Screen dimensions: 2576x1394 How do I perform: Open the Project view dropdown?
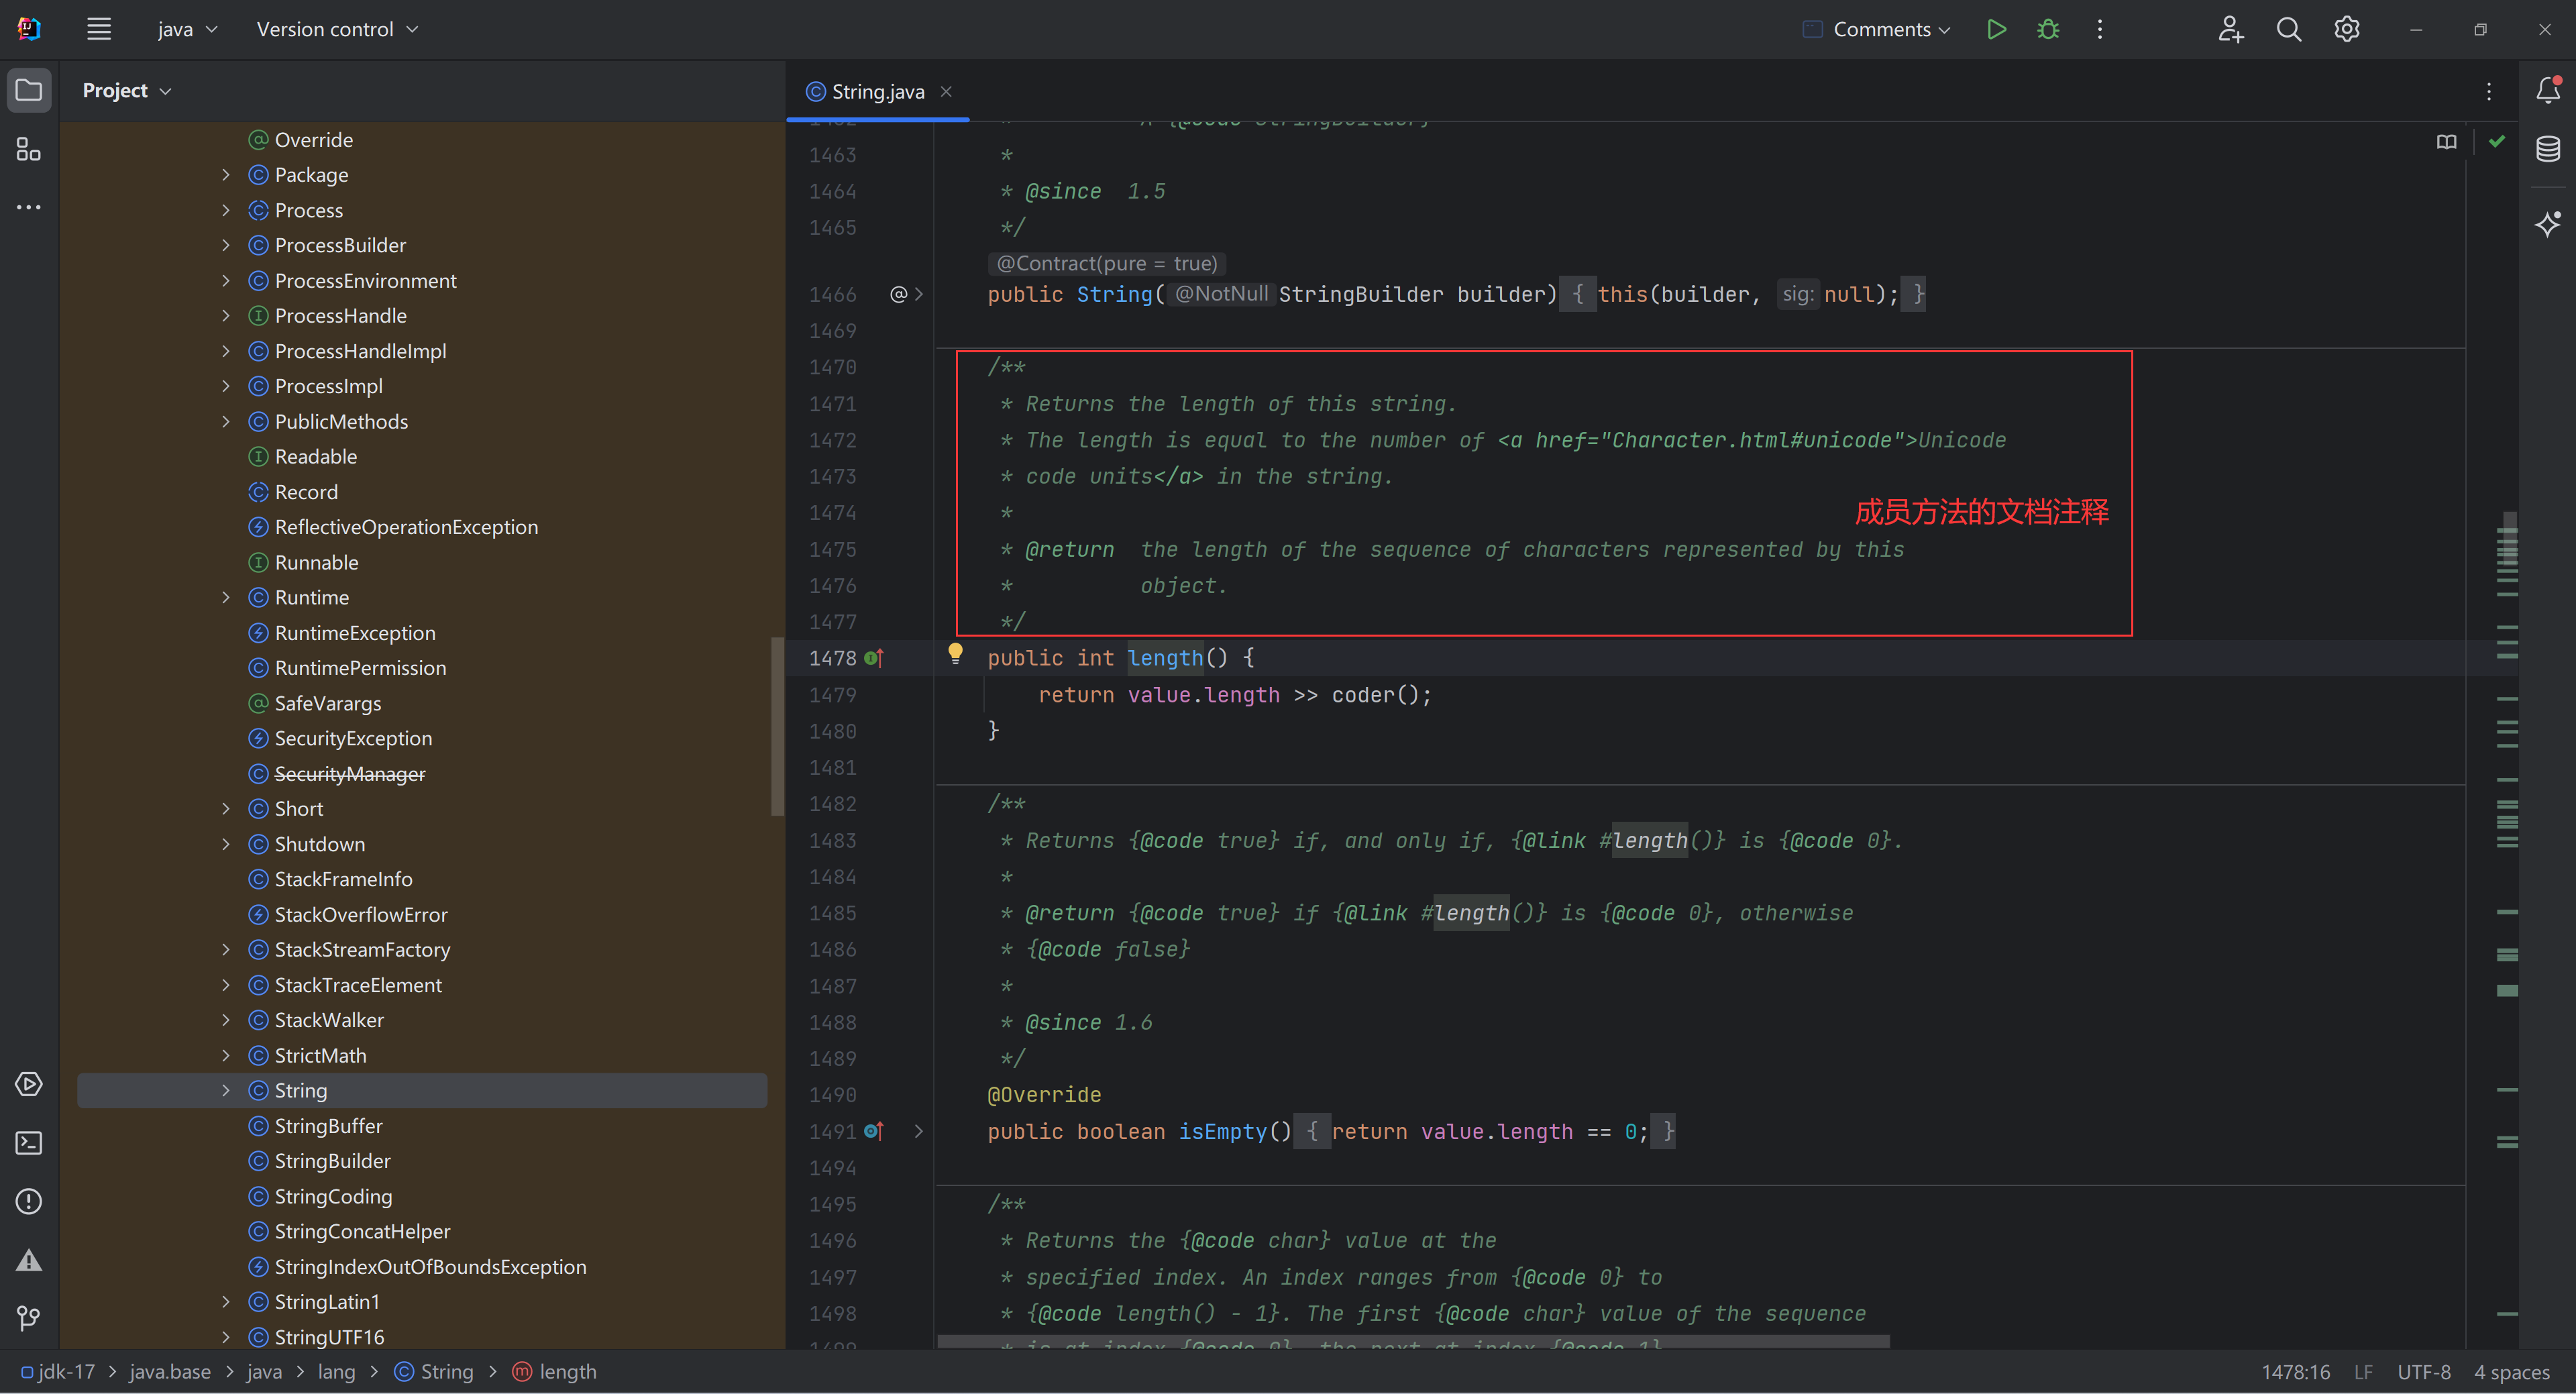click(x=127, y=90)
